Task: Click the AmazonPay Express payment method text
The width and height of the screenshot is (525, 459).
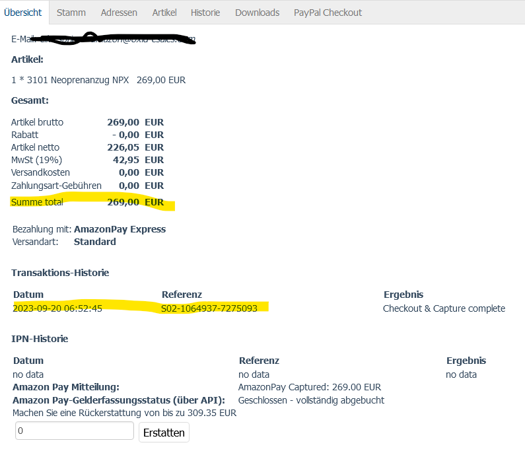Action: (120, 229)
